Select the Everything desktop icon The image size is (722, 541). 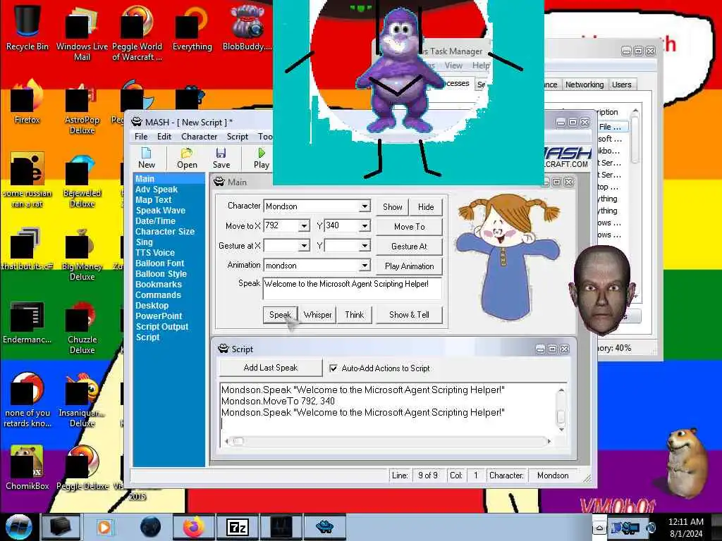[192, 27]
